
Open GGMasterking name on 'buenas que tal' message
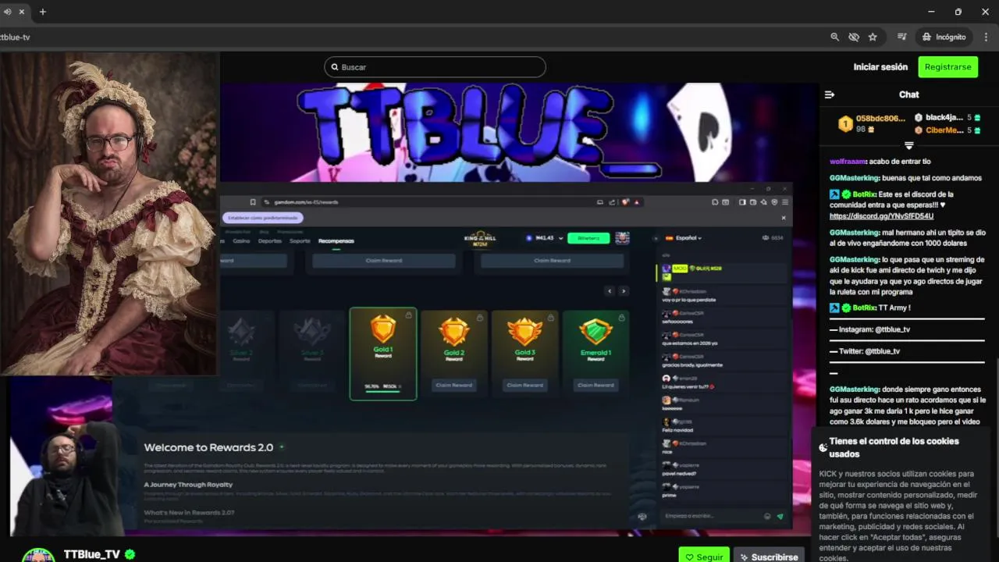pos(855,178)
